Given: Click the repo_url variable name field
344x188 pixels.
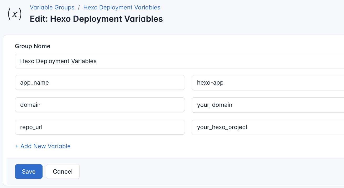Looking at the screenshot, I should coord(100,127).
